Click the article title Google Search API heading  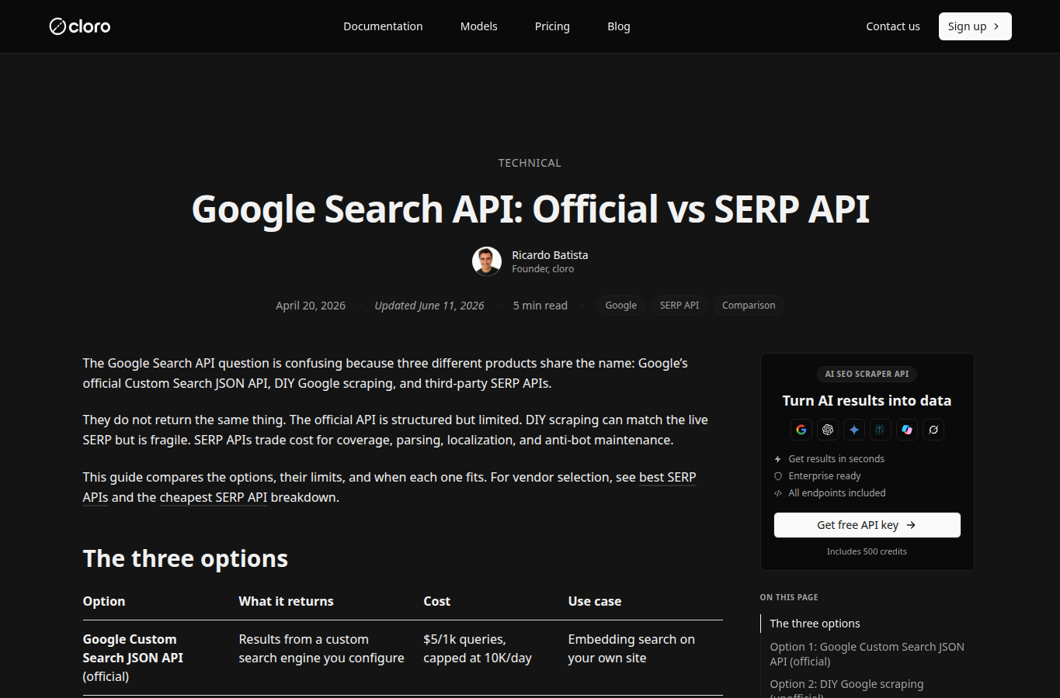530,209
